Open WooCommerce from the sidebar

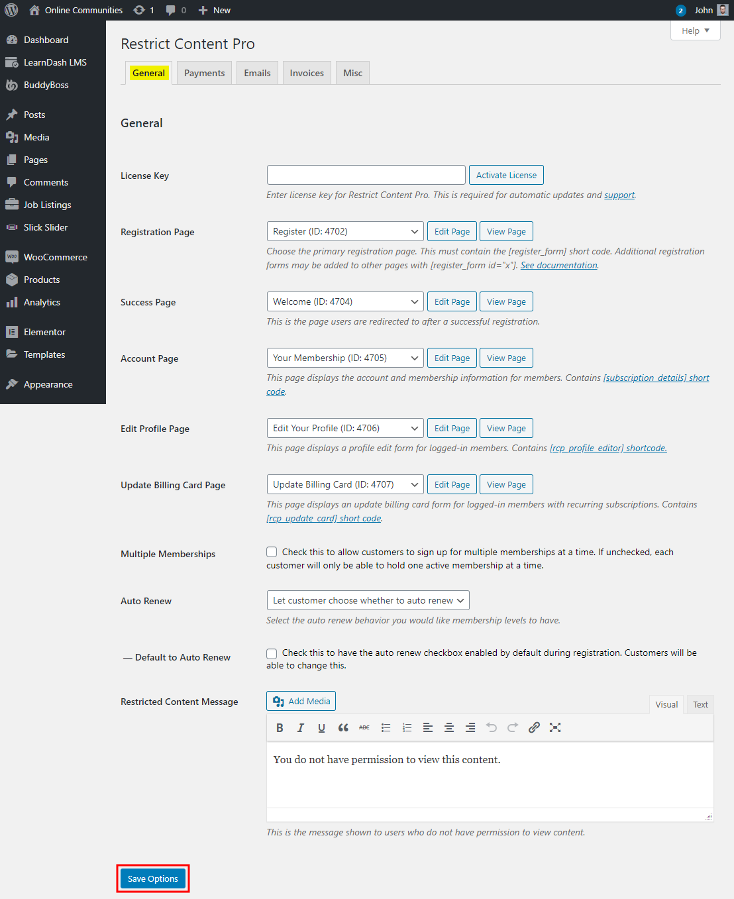[x=55, y=257]
